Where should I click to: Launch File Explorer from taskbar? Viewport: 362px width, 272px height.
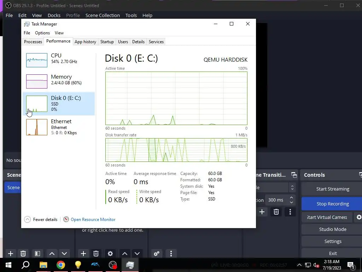tap(43, 265)
